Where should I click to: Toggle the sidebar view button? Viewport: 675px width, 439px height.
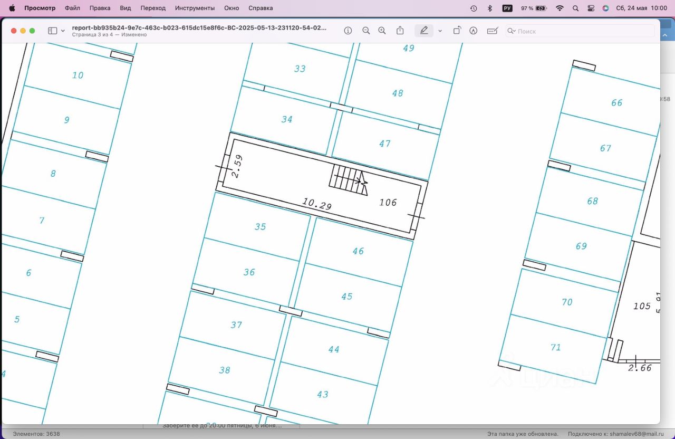[52, 31]
